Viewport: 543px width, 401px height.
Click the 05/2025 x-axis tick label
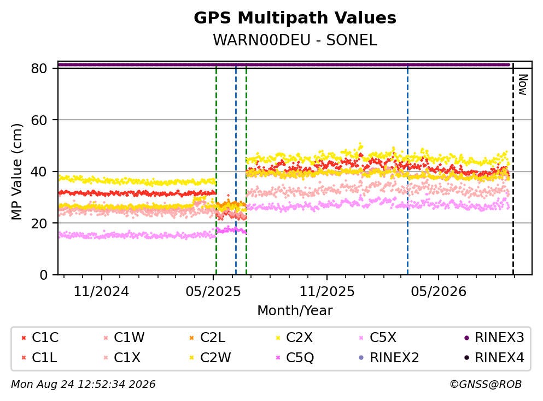click(213, 292)
